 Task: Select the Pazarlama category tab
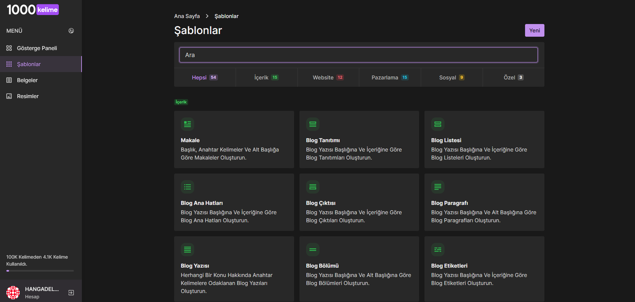(x=390, y=77)
